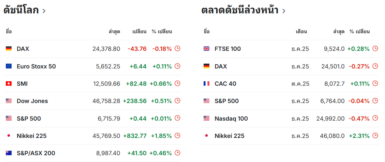This screenshot has width=385, height=162.
Task: Click the clock icon beside Euro Stoxx 50
Action: 177,66
